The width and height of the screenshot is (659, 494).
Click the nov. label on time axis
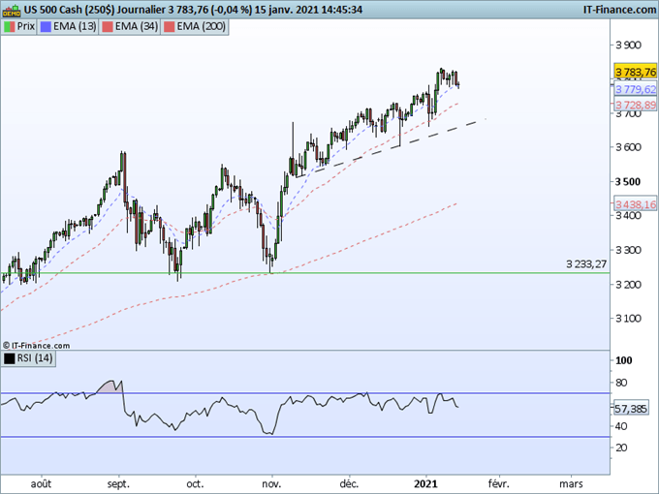click(271, 484)
